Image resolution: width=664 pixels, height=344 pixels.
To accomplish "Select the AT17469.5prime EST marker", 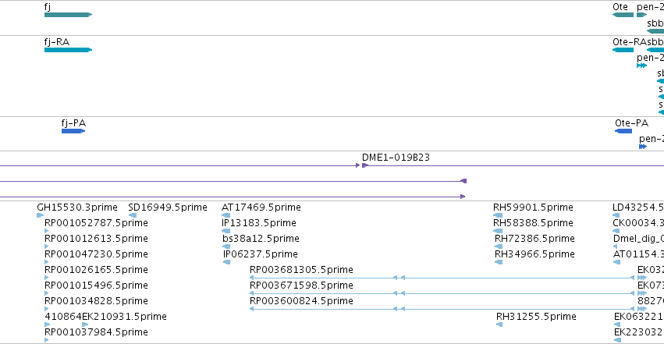I will point(226,215).
